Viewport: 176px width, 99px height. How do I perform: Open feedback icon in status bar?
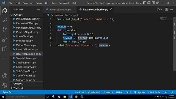point(166,92)
